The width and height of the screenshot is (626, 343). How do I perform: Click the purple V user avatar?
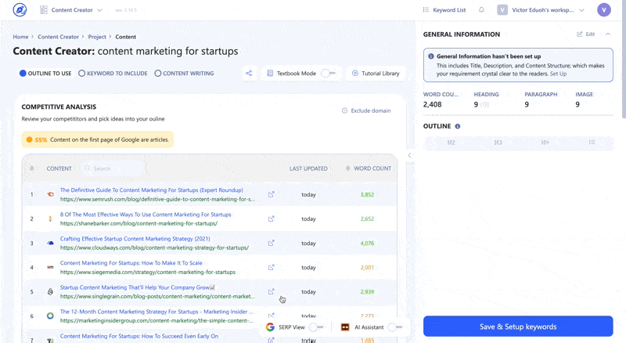[603, 9]
